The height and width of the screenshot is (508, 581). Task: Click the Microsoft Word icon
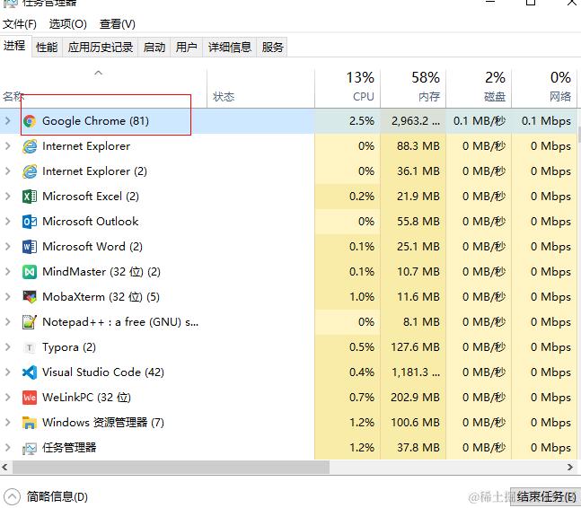pyautogui.click(x=30, y=247)
